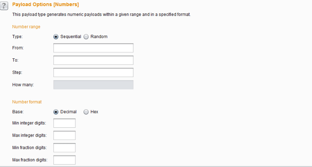Click the 'Base:' label text
312x167 pixels.
coord(18,112)
